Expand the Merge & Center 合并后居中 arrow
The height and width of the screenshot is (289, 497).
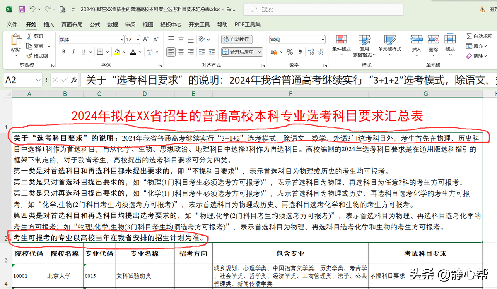(260, 52)
